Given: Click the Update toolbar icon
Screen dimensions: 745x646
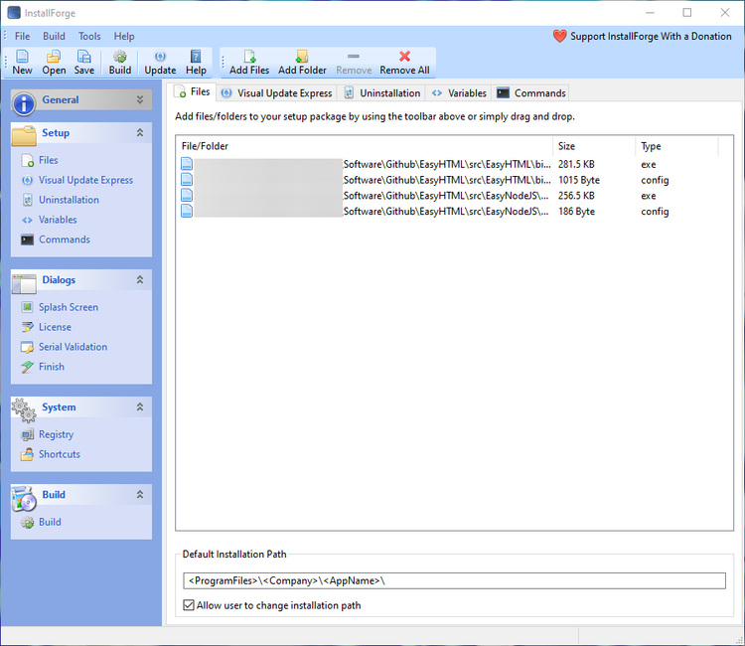Looking at the screenshot, I should (x=160, y=57).
